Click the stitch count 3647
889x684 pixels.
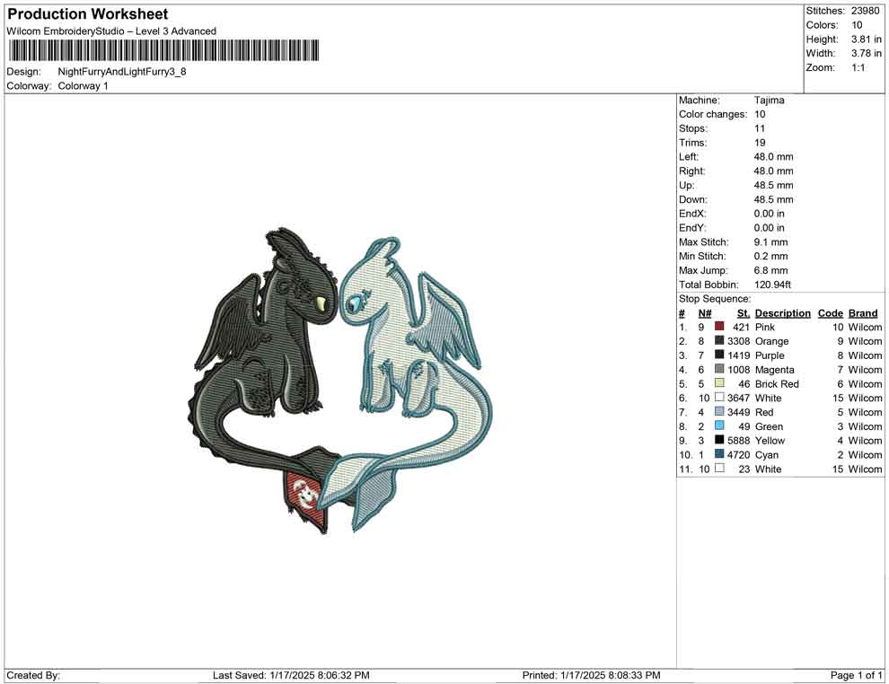click(x=739, y=398)
